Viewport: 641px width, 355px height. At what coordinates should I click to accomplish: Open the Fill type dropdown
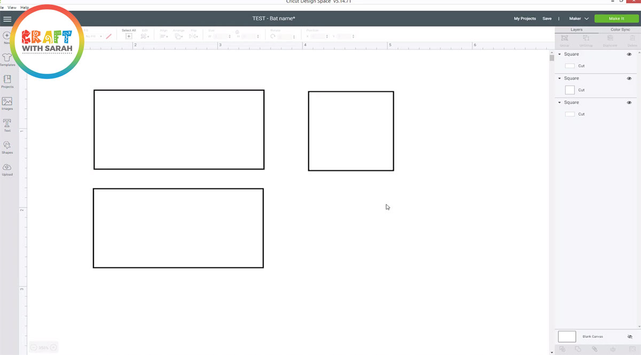pos(93,36)
